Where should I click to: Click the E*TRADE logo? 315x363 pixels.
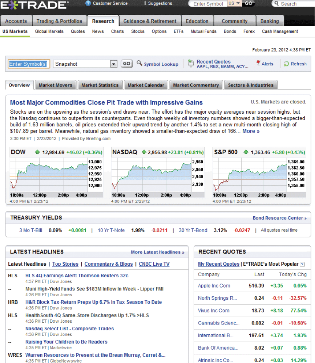pos(34,5)
